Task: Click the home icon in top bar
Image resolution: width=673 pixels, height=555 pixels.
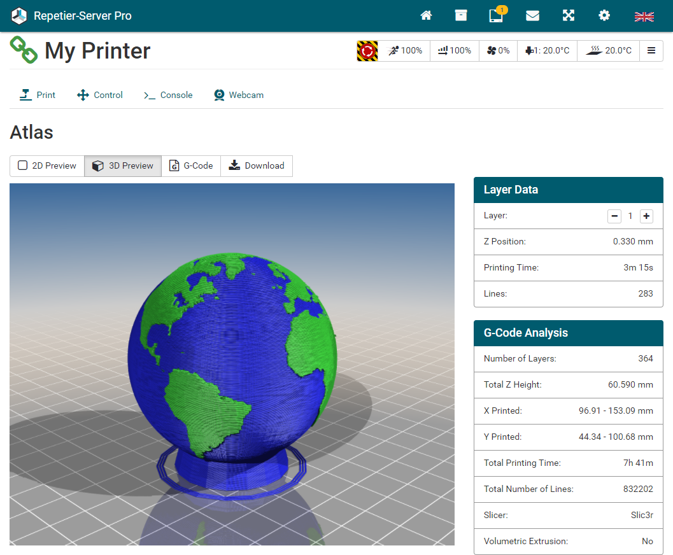Action: pos(426,16)
